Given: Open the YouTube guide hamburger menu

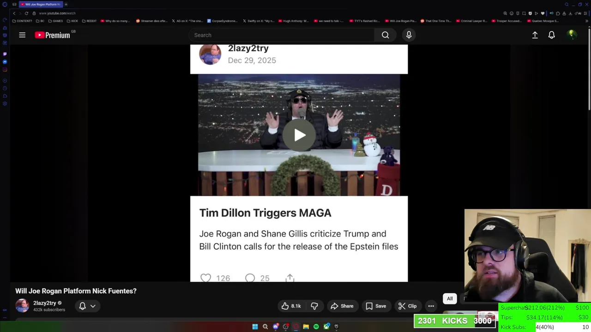Looking at the screenshot, I should (x=22, y=35).
